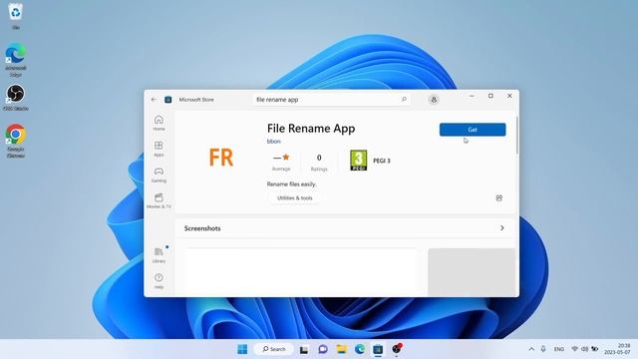Click the share icon on app page

[499, 197]
